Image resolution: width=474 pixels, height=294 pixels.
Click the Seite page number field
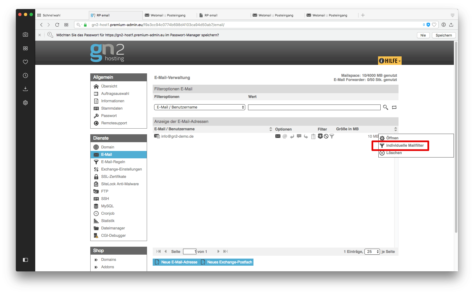(x=190, y=252)
